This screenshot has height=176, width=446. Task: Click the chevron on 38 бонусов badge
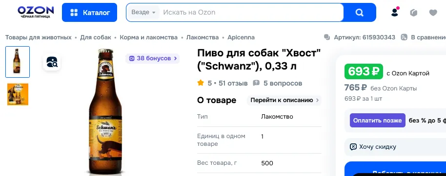pos(176,58)
